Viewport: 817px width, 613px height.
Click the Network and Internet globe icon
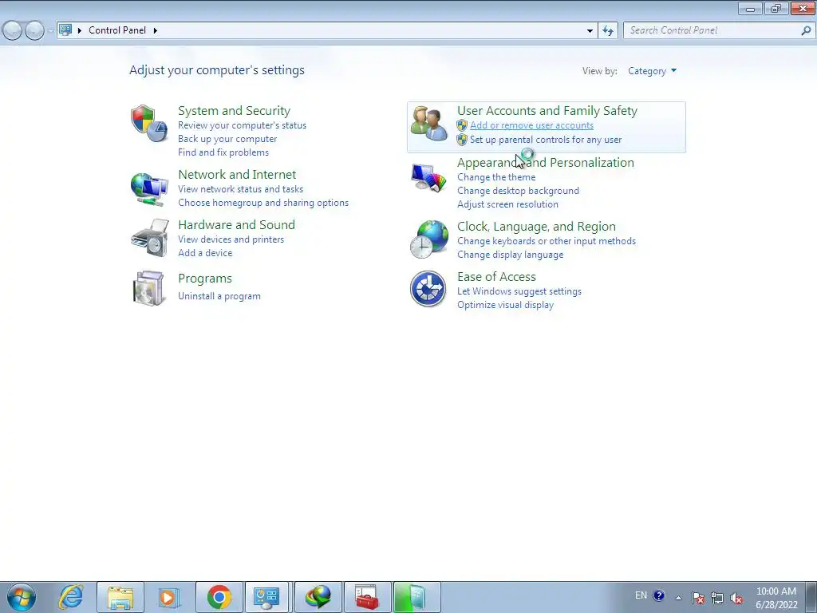[149, 189]
